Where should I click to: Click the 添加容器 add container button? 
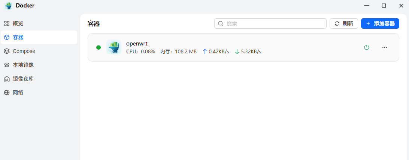(380, 23)
